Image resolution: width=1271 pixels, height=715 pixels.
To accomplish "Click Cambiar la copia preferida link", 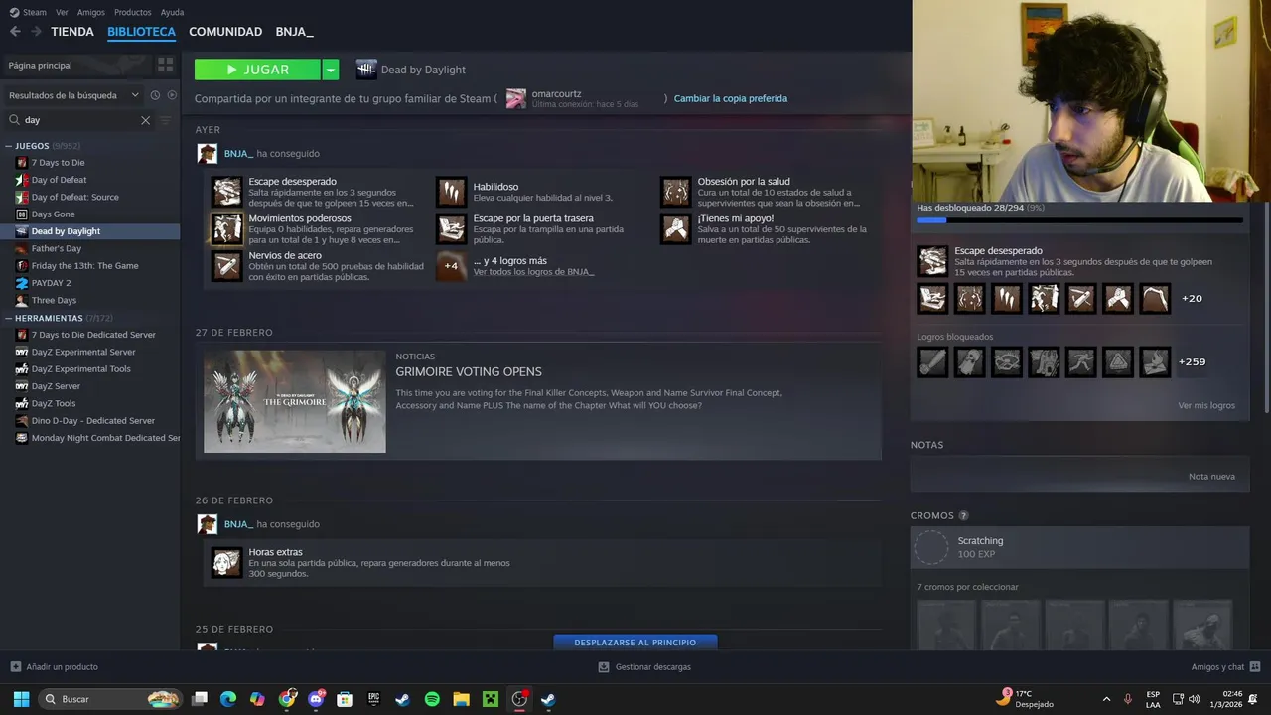I will point(731,98).
